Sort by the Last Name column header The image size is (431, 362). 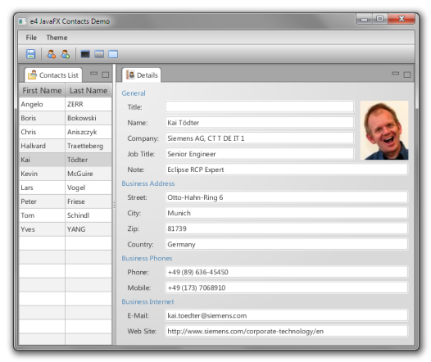tap(88, 90)
